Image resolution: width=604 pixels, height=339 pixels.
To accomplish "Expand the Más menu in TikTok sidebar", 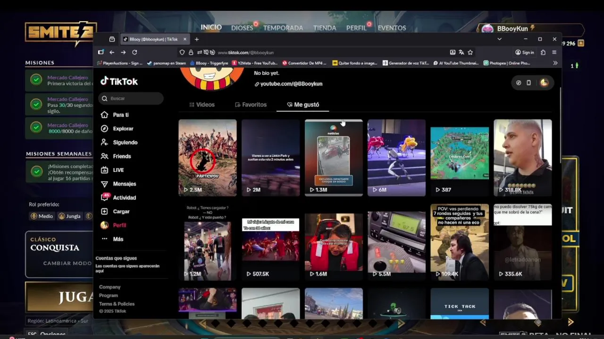I will pyautogui.click(x=112, y=239).
